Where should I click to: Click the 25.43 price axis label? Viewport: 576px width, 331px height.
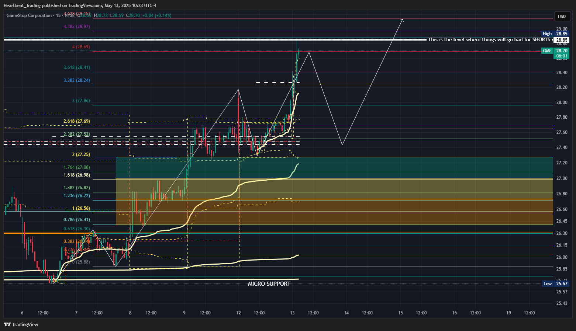pos(562,303)
